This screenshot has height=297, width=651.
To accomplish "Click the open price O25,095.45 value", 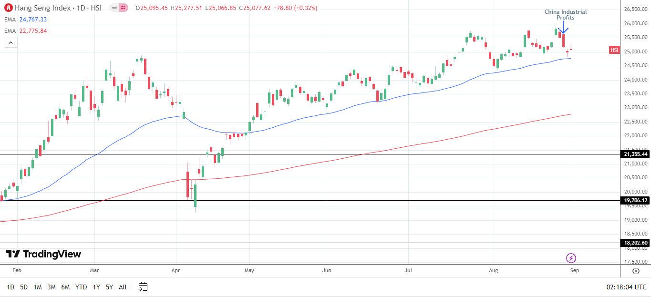I will (152, 8).
